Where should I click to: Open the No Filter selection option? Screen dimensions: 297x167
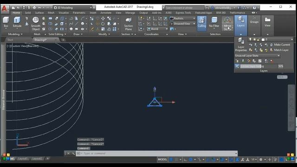(x=214, y=22)
